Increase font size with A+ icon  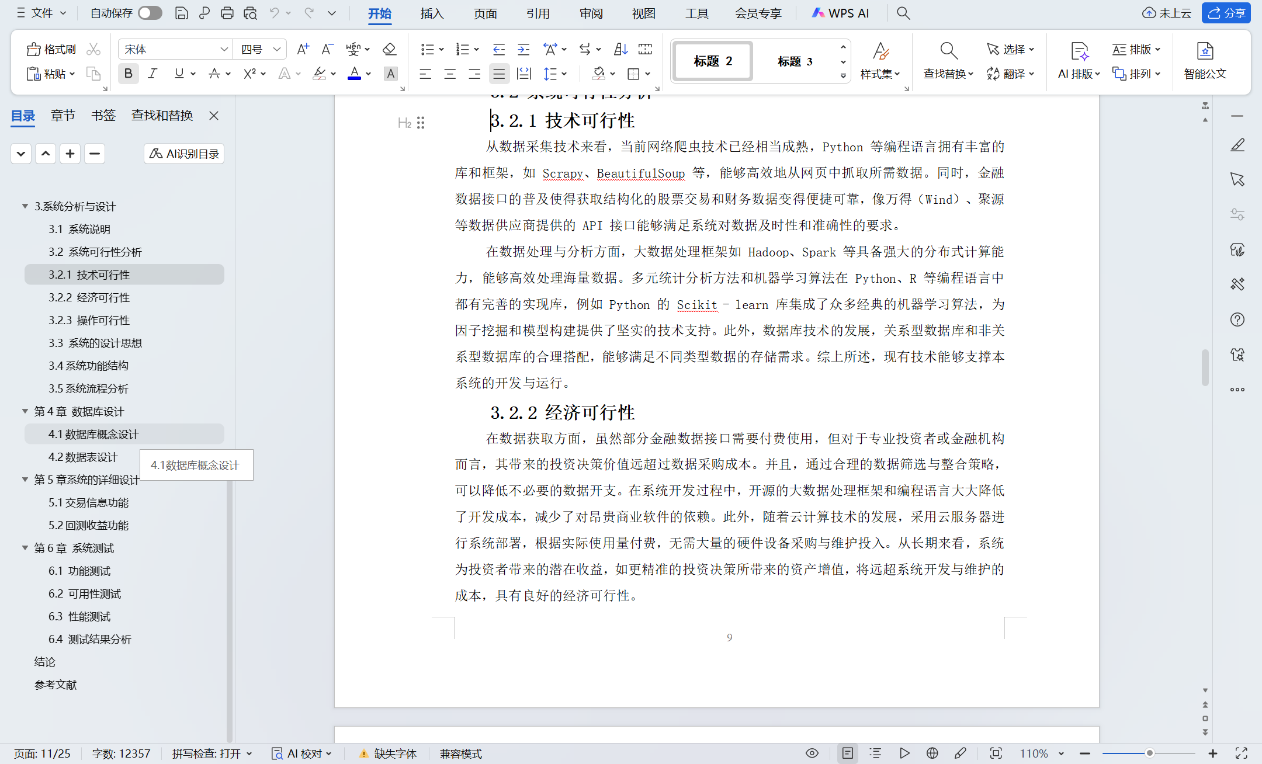point(303,49)
